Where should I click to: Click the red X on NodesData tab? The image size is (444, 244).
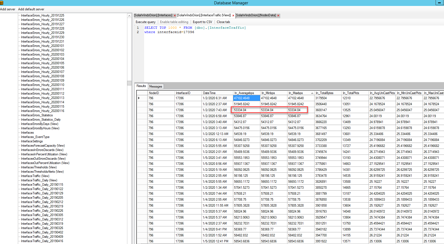278,15
